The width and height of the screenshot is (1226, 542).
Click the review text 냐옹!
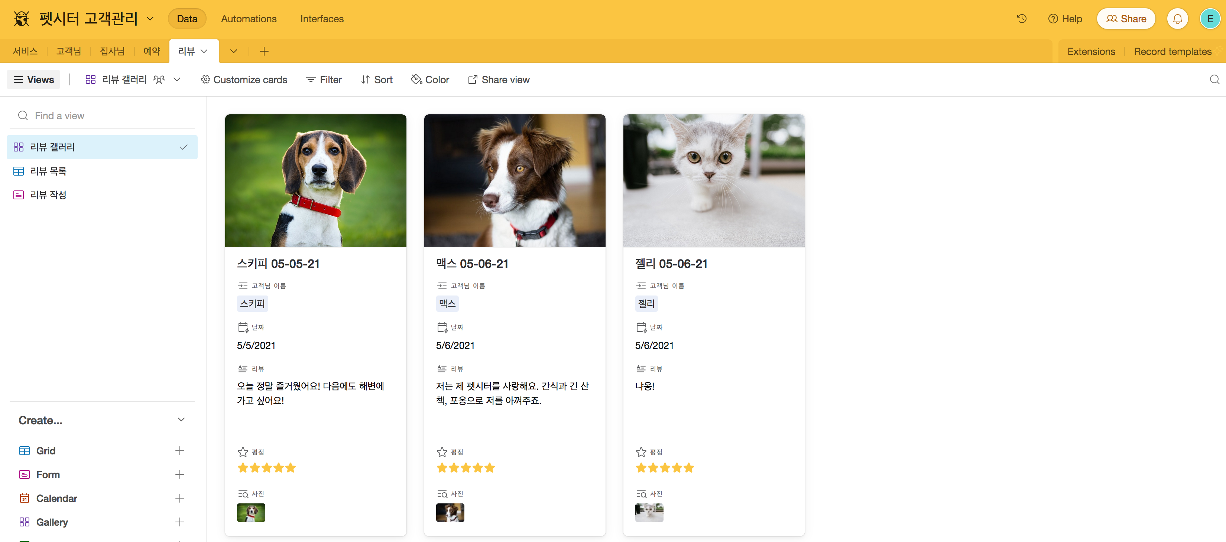pyautogui.click(x=645, y=386)
